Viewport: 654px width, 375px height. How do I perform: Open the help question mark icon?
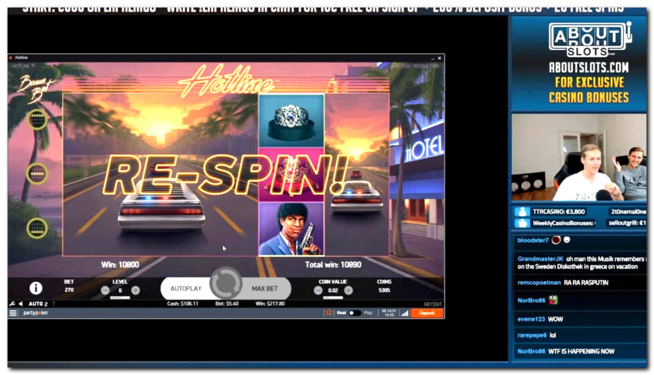coord(53,304)
